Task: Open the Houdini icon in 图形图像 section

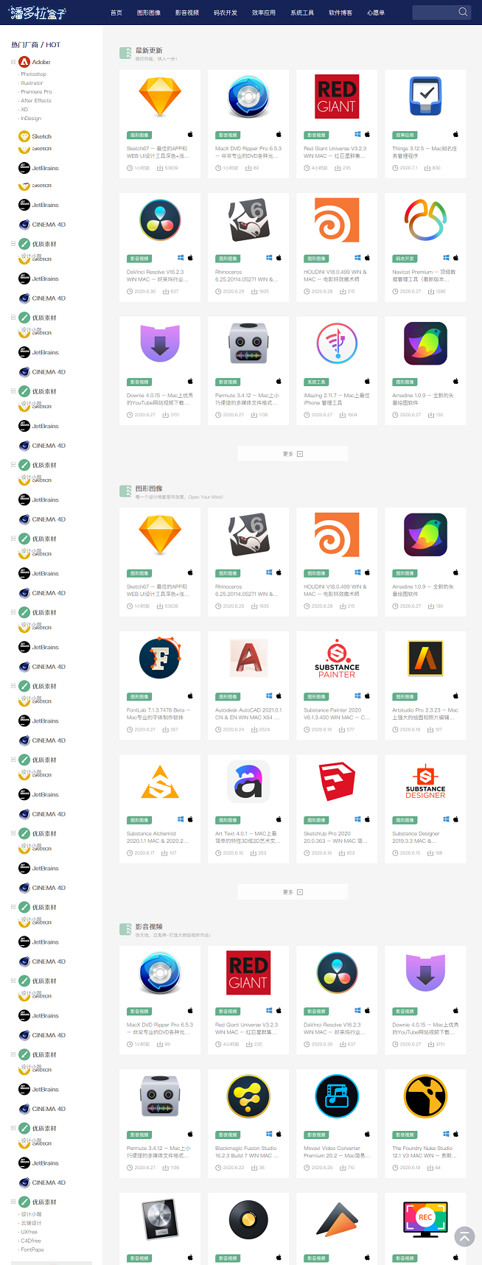Action: (x=337, y=535)
